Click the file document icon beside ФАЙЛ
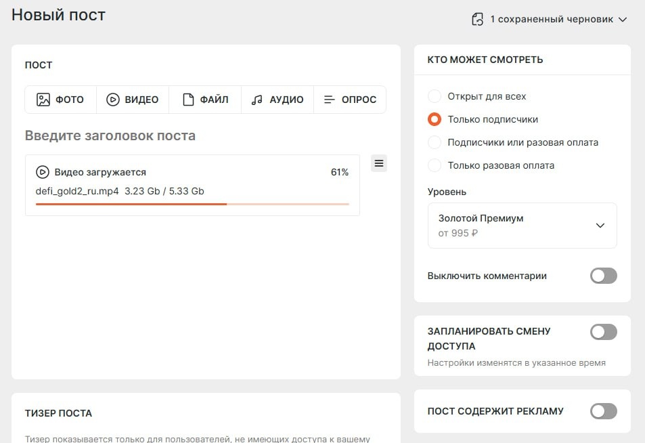 point(188,100)
